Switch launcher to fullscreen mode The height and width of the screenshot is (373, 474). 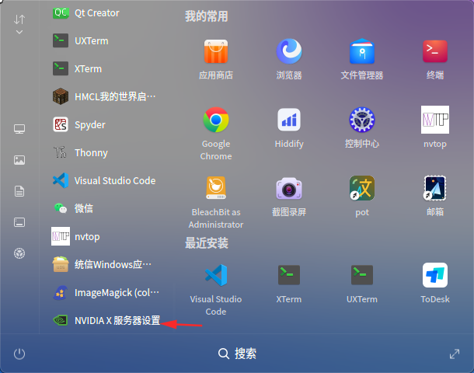pyautogui.click(x=455, y=354)
